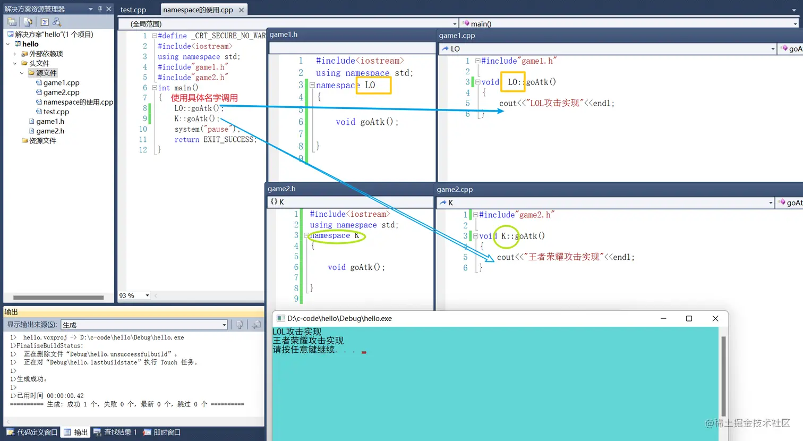Open the 93 % zoom dropdown

pos(147,295)
